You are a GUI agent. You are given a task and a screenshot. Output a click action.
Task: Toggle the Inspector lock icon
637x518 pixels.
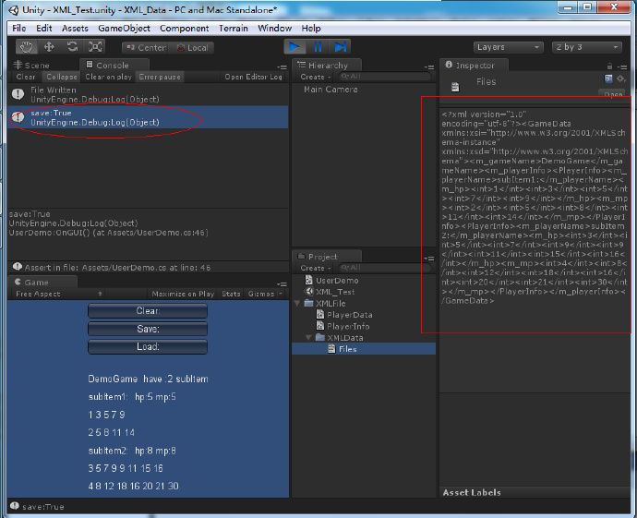pos(609,66)
